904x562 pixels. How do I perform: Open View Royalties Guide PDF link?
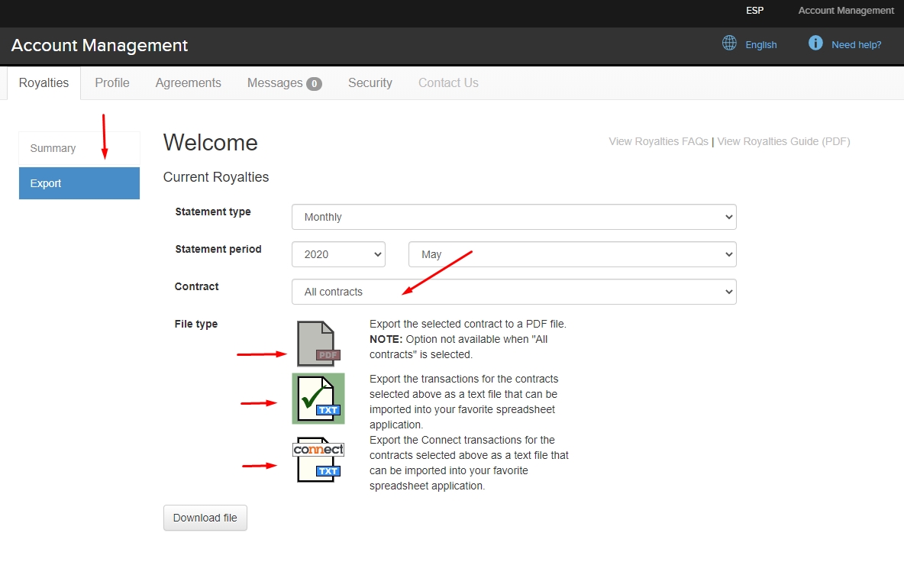click(x=783, y=141)
